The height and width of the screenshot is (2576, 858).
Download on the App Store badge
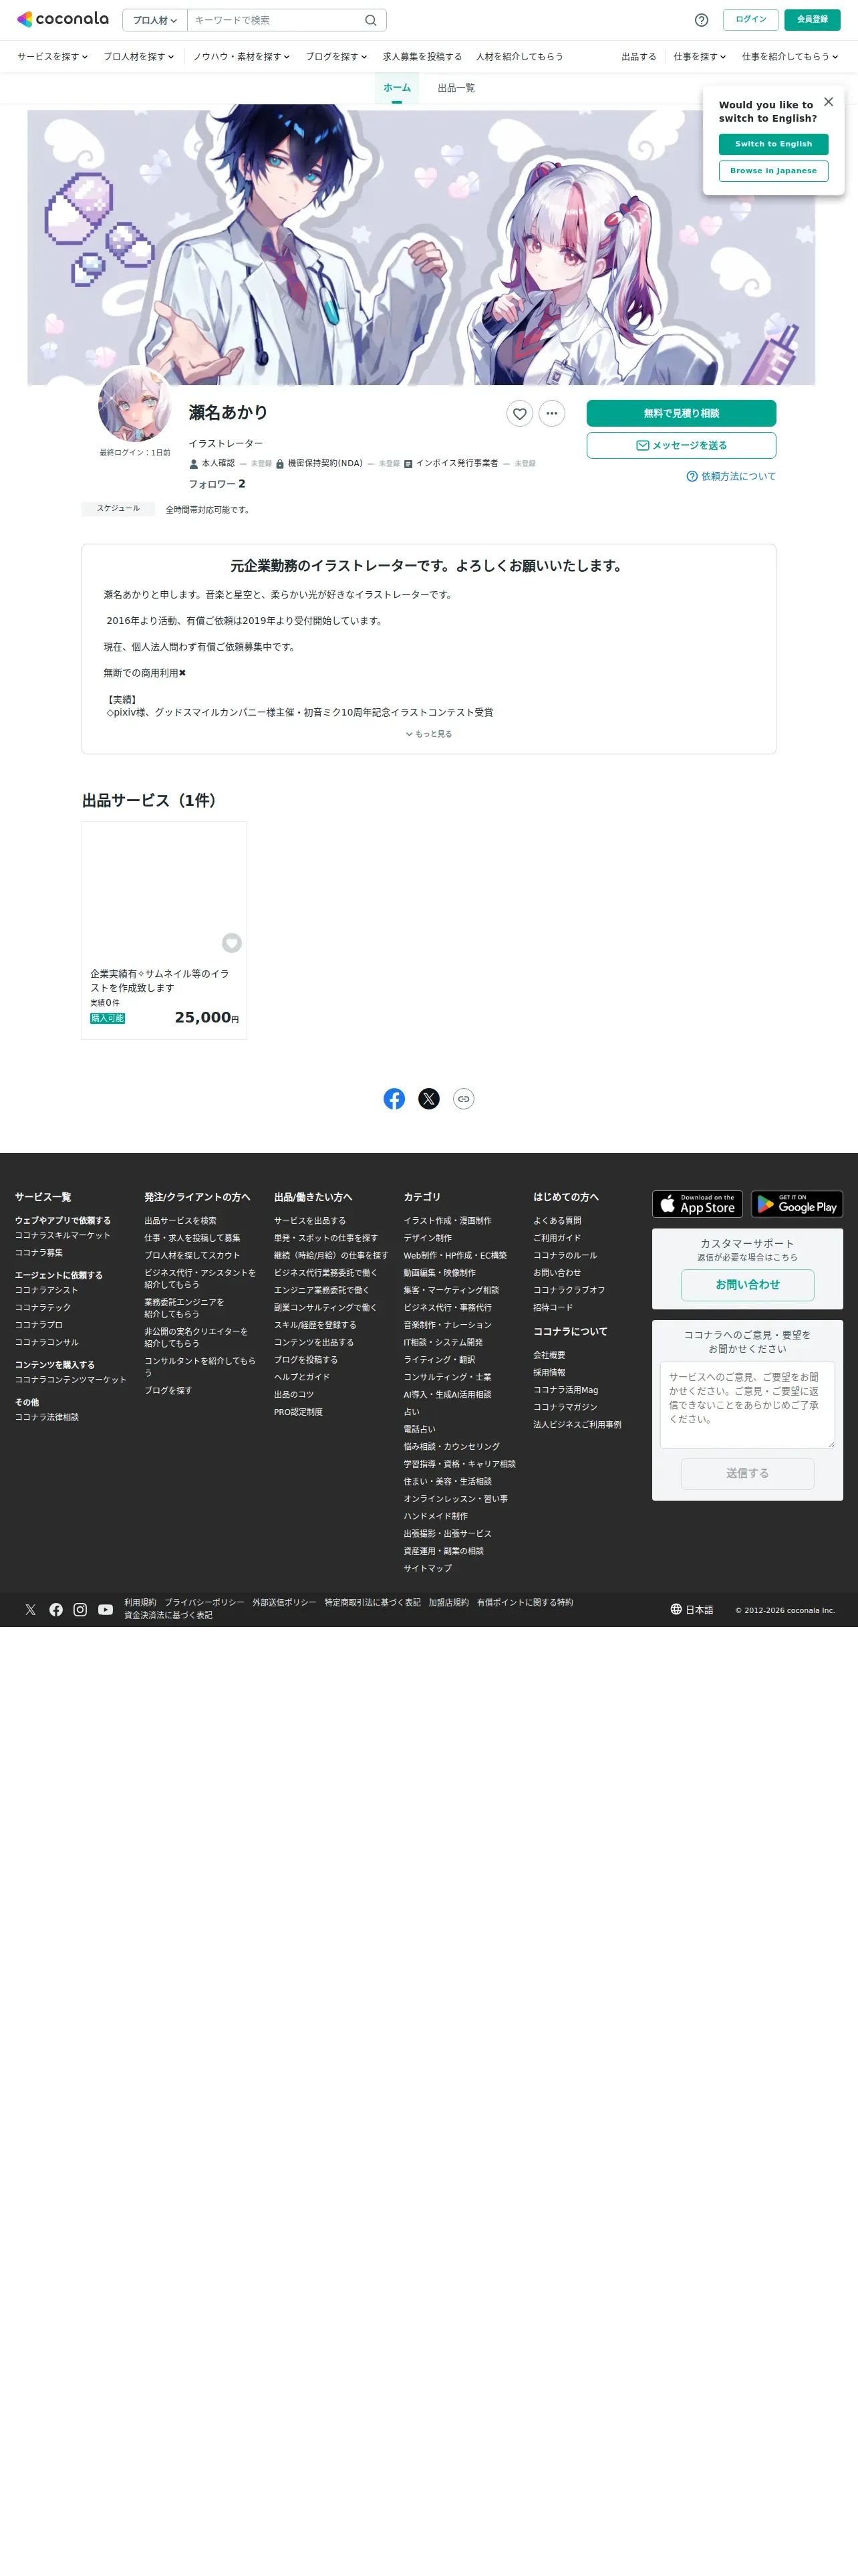point(697,1204)
